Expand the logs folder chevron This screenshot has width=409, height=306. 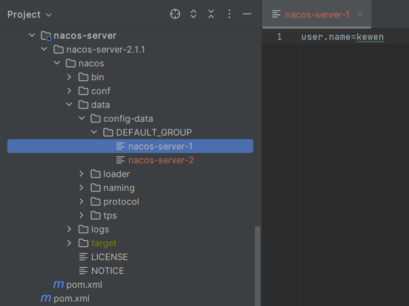pyautogui.click(x=69, y=229)
